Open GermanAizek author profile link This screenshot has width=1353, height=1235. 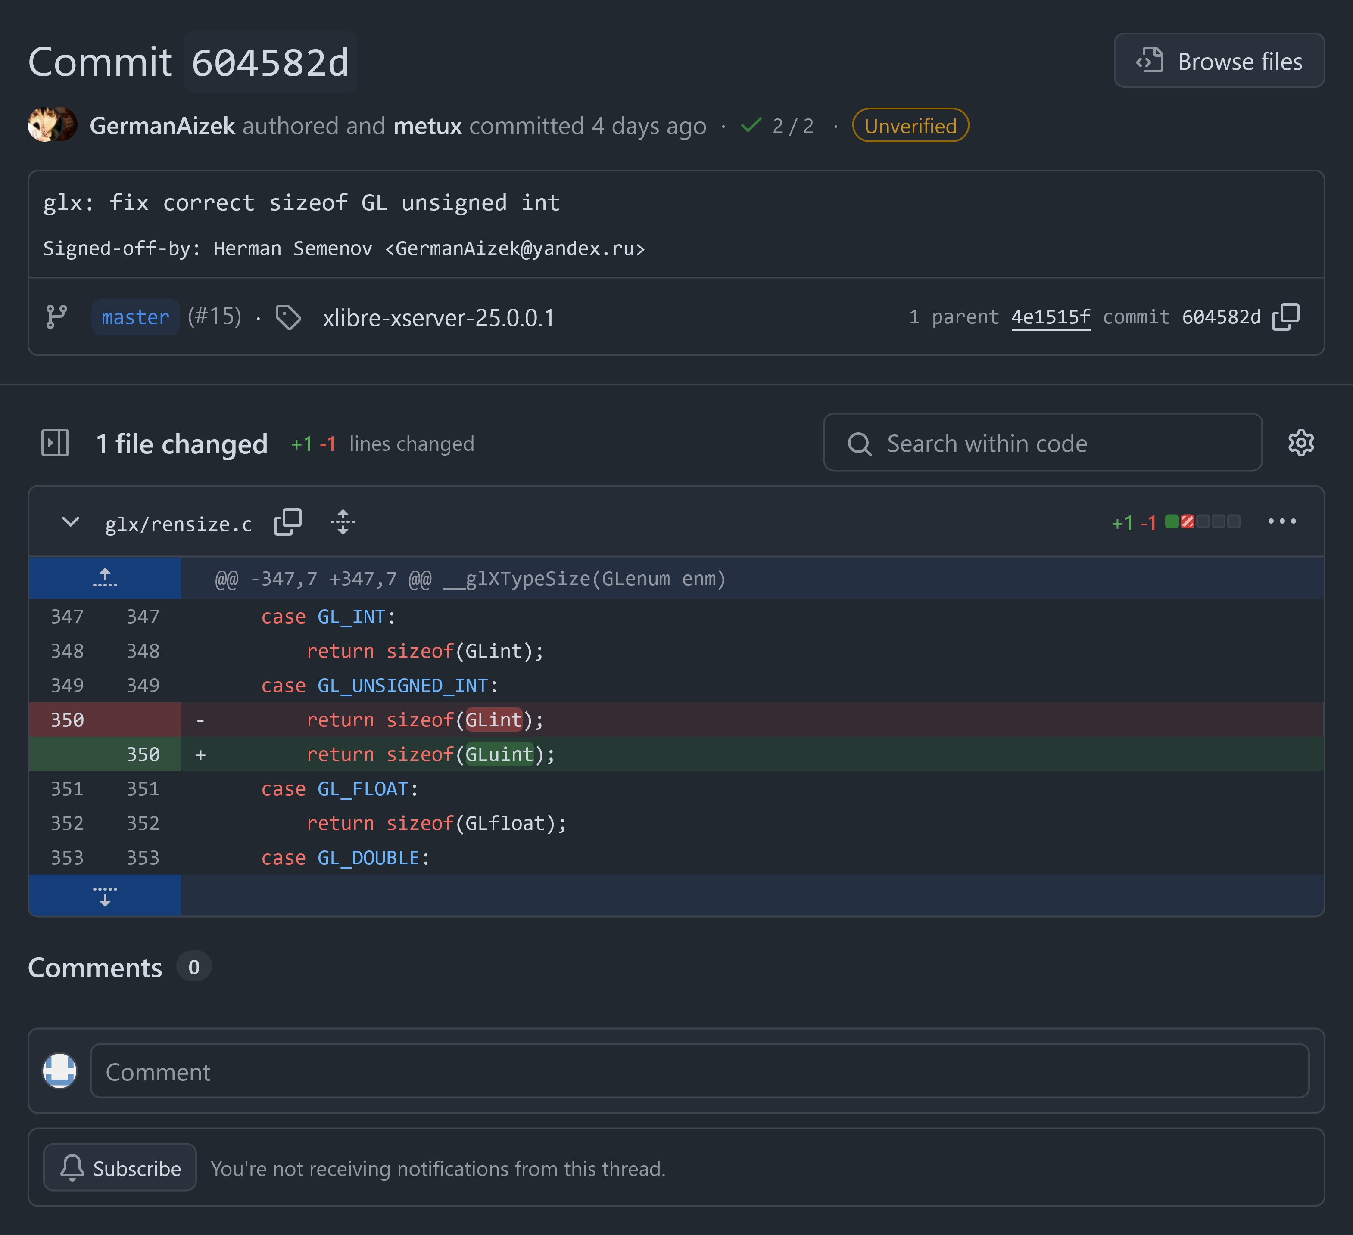(162, 126)
